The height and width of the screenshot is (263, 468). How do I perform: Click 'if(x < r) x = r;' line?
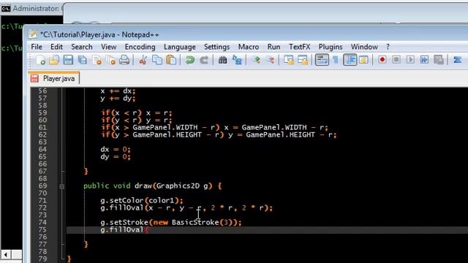click(x=137, y=113)
